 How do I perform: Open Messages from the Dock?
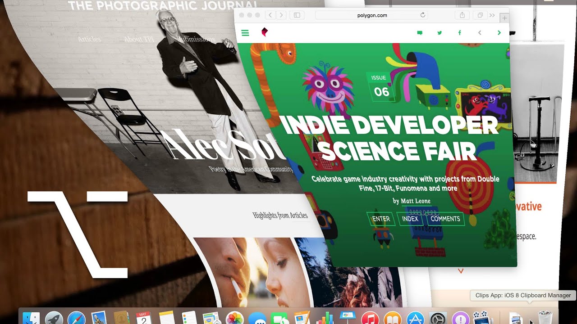[257, 318]
